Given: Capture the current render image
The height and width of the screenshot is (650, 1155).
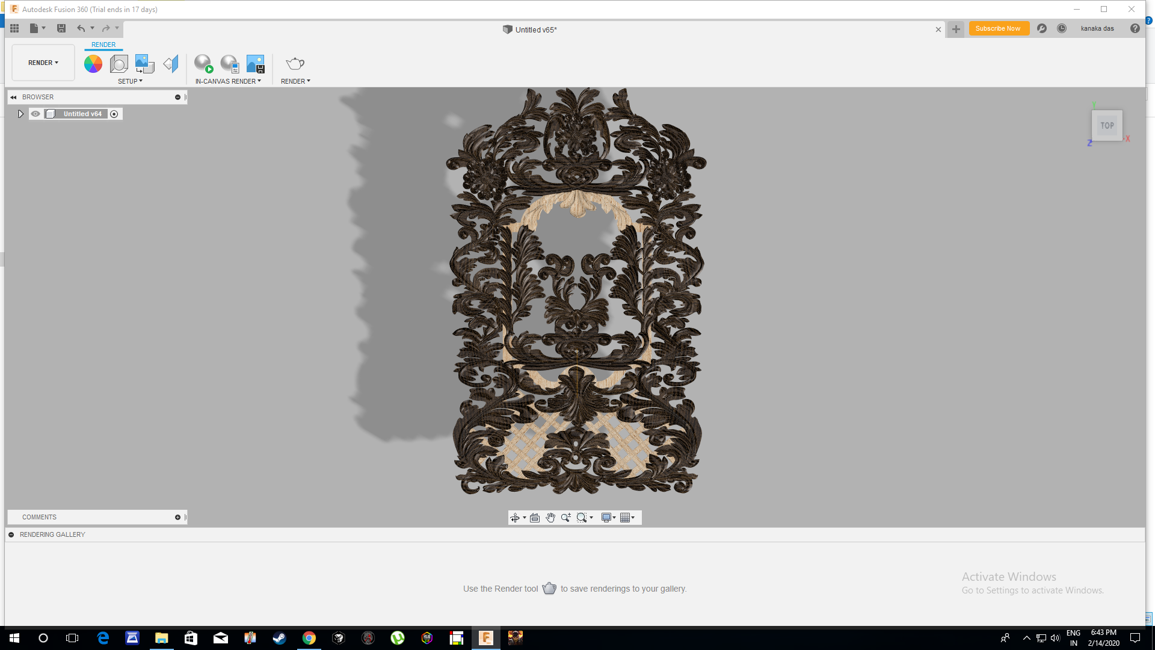Looking at the screenshot, I should point(255,63).
